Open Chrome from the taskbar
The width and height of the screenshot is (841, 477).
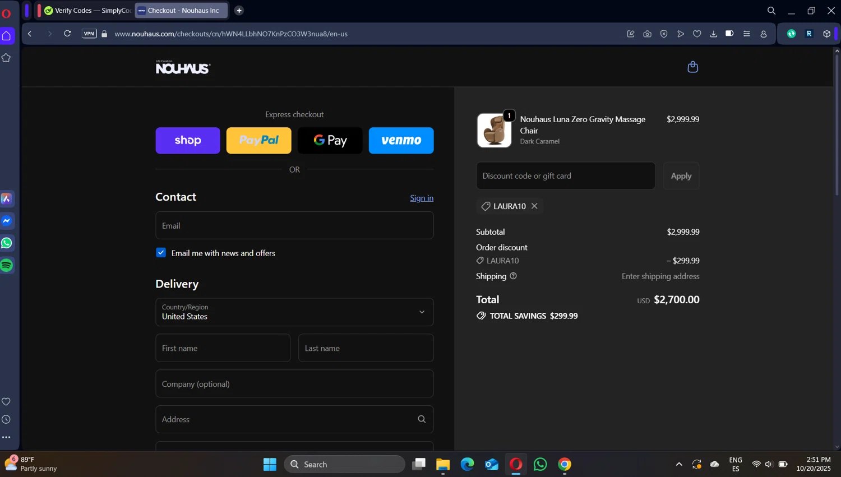(x=565, y=464)
